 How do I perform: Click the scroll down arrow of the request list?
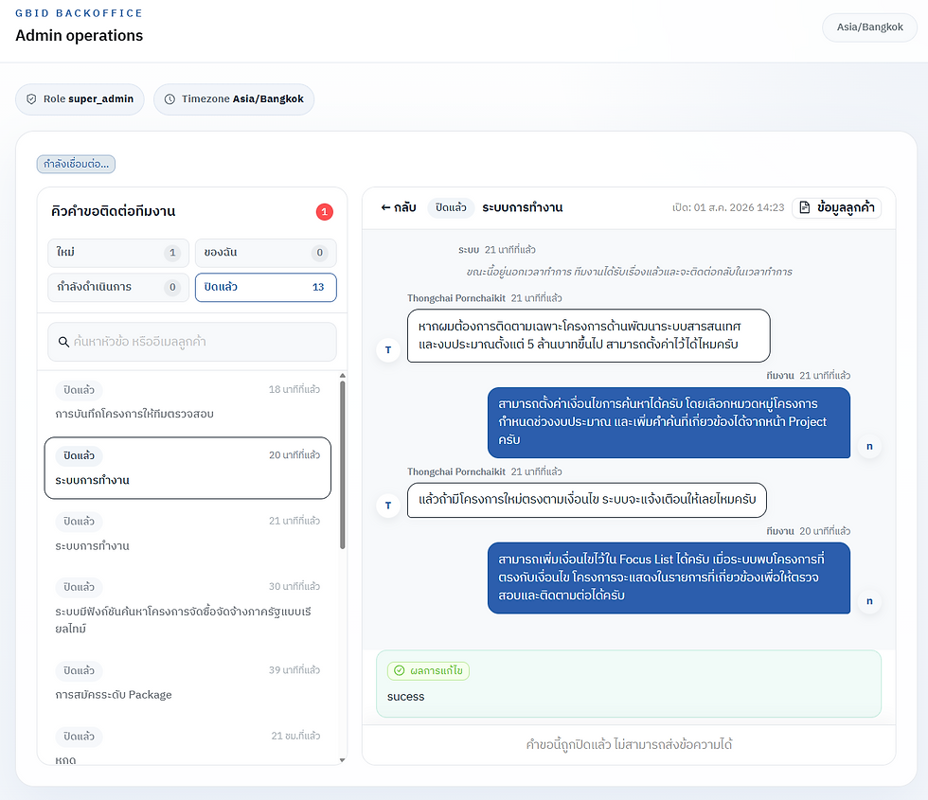[342, 760]
